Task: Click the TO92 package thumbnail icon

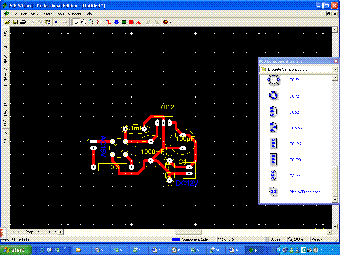Action: point(273,112)
